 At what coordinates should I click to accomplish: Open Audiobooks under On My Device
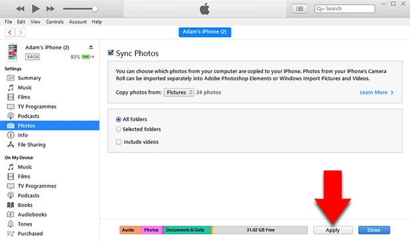click(x=50, y=214)
